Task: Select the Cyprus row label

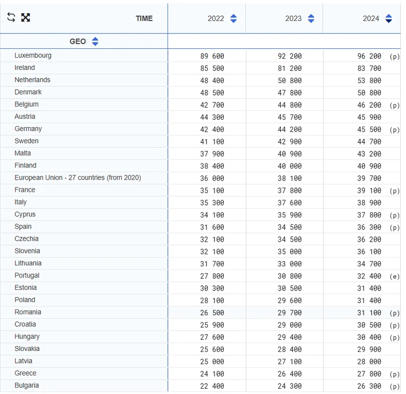Action: [x=25, y=214]
